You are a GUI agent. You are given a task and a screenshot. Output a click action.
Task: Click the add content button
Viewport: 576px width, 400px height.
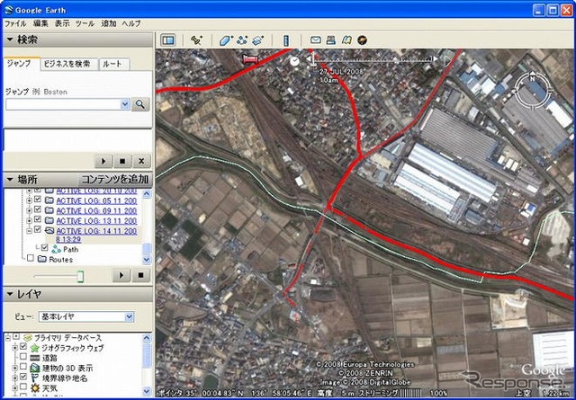(115, 180)
